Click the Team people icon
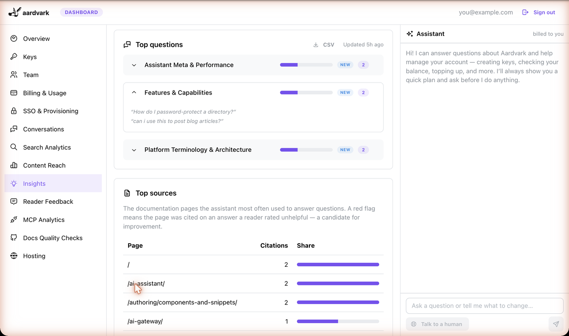Viewport: 569px width, 336px height. 14,75
